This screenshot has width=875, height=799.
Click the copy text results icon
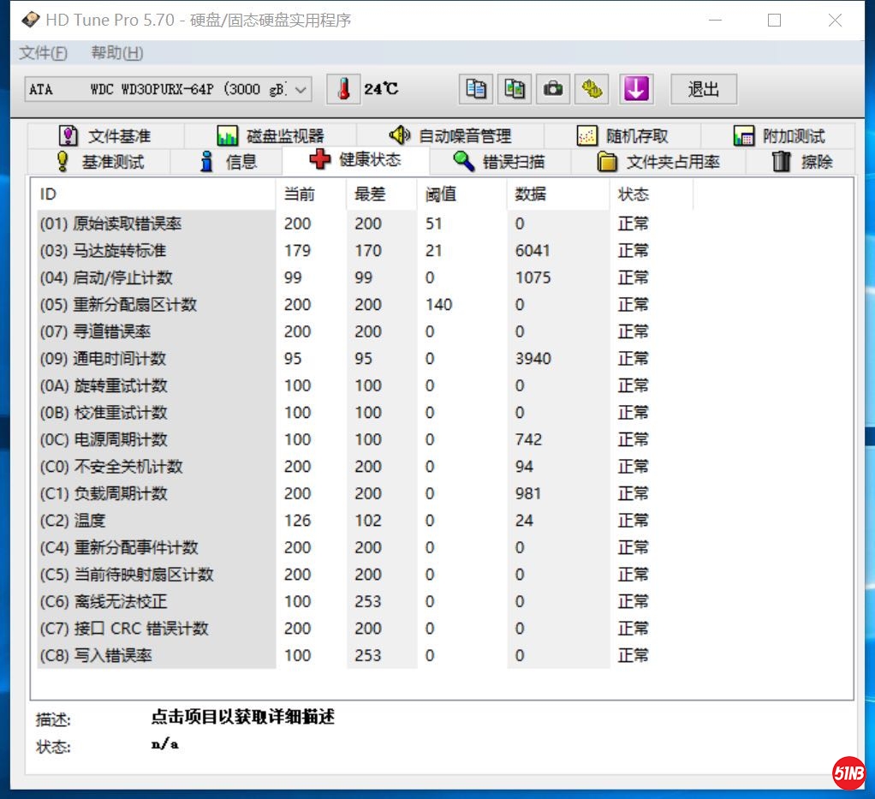[477, 89]
